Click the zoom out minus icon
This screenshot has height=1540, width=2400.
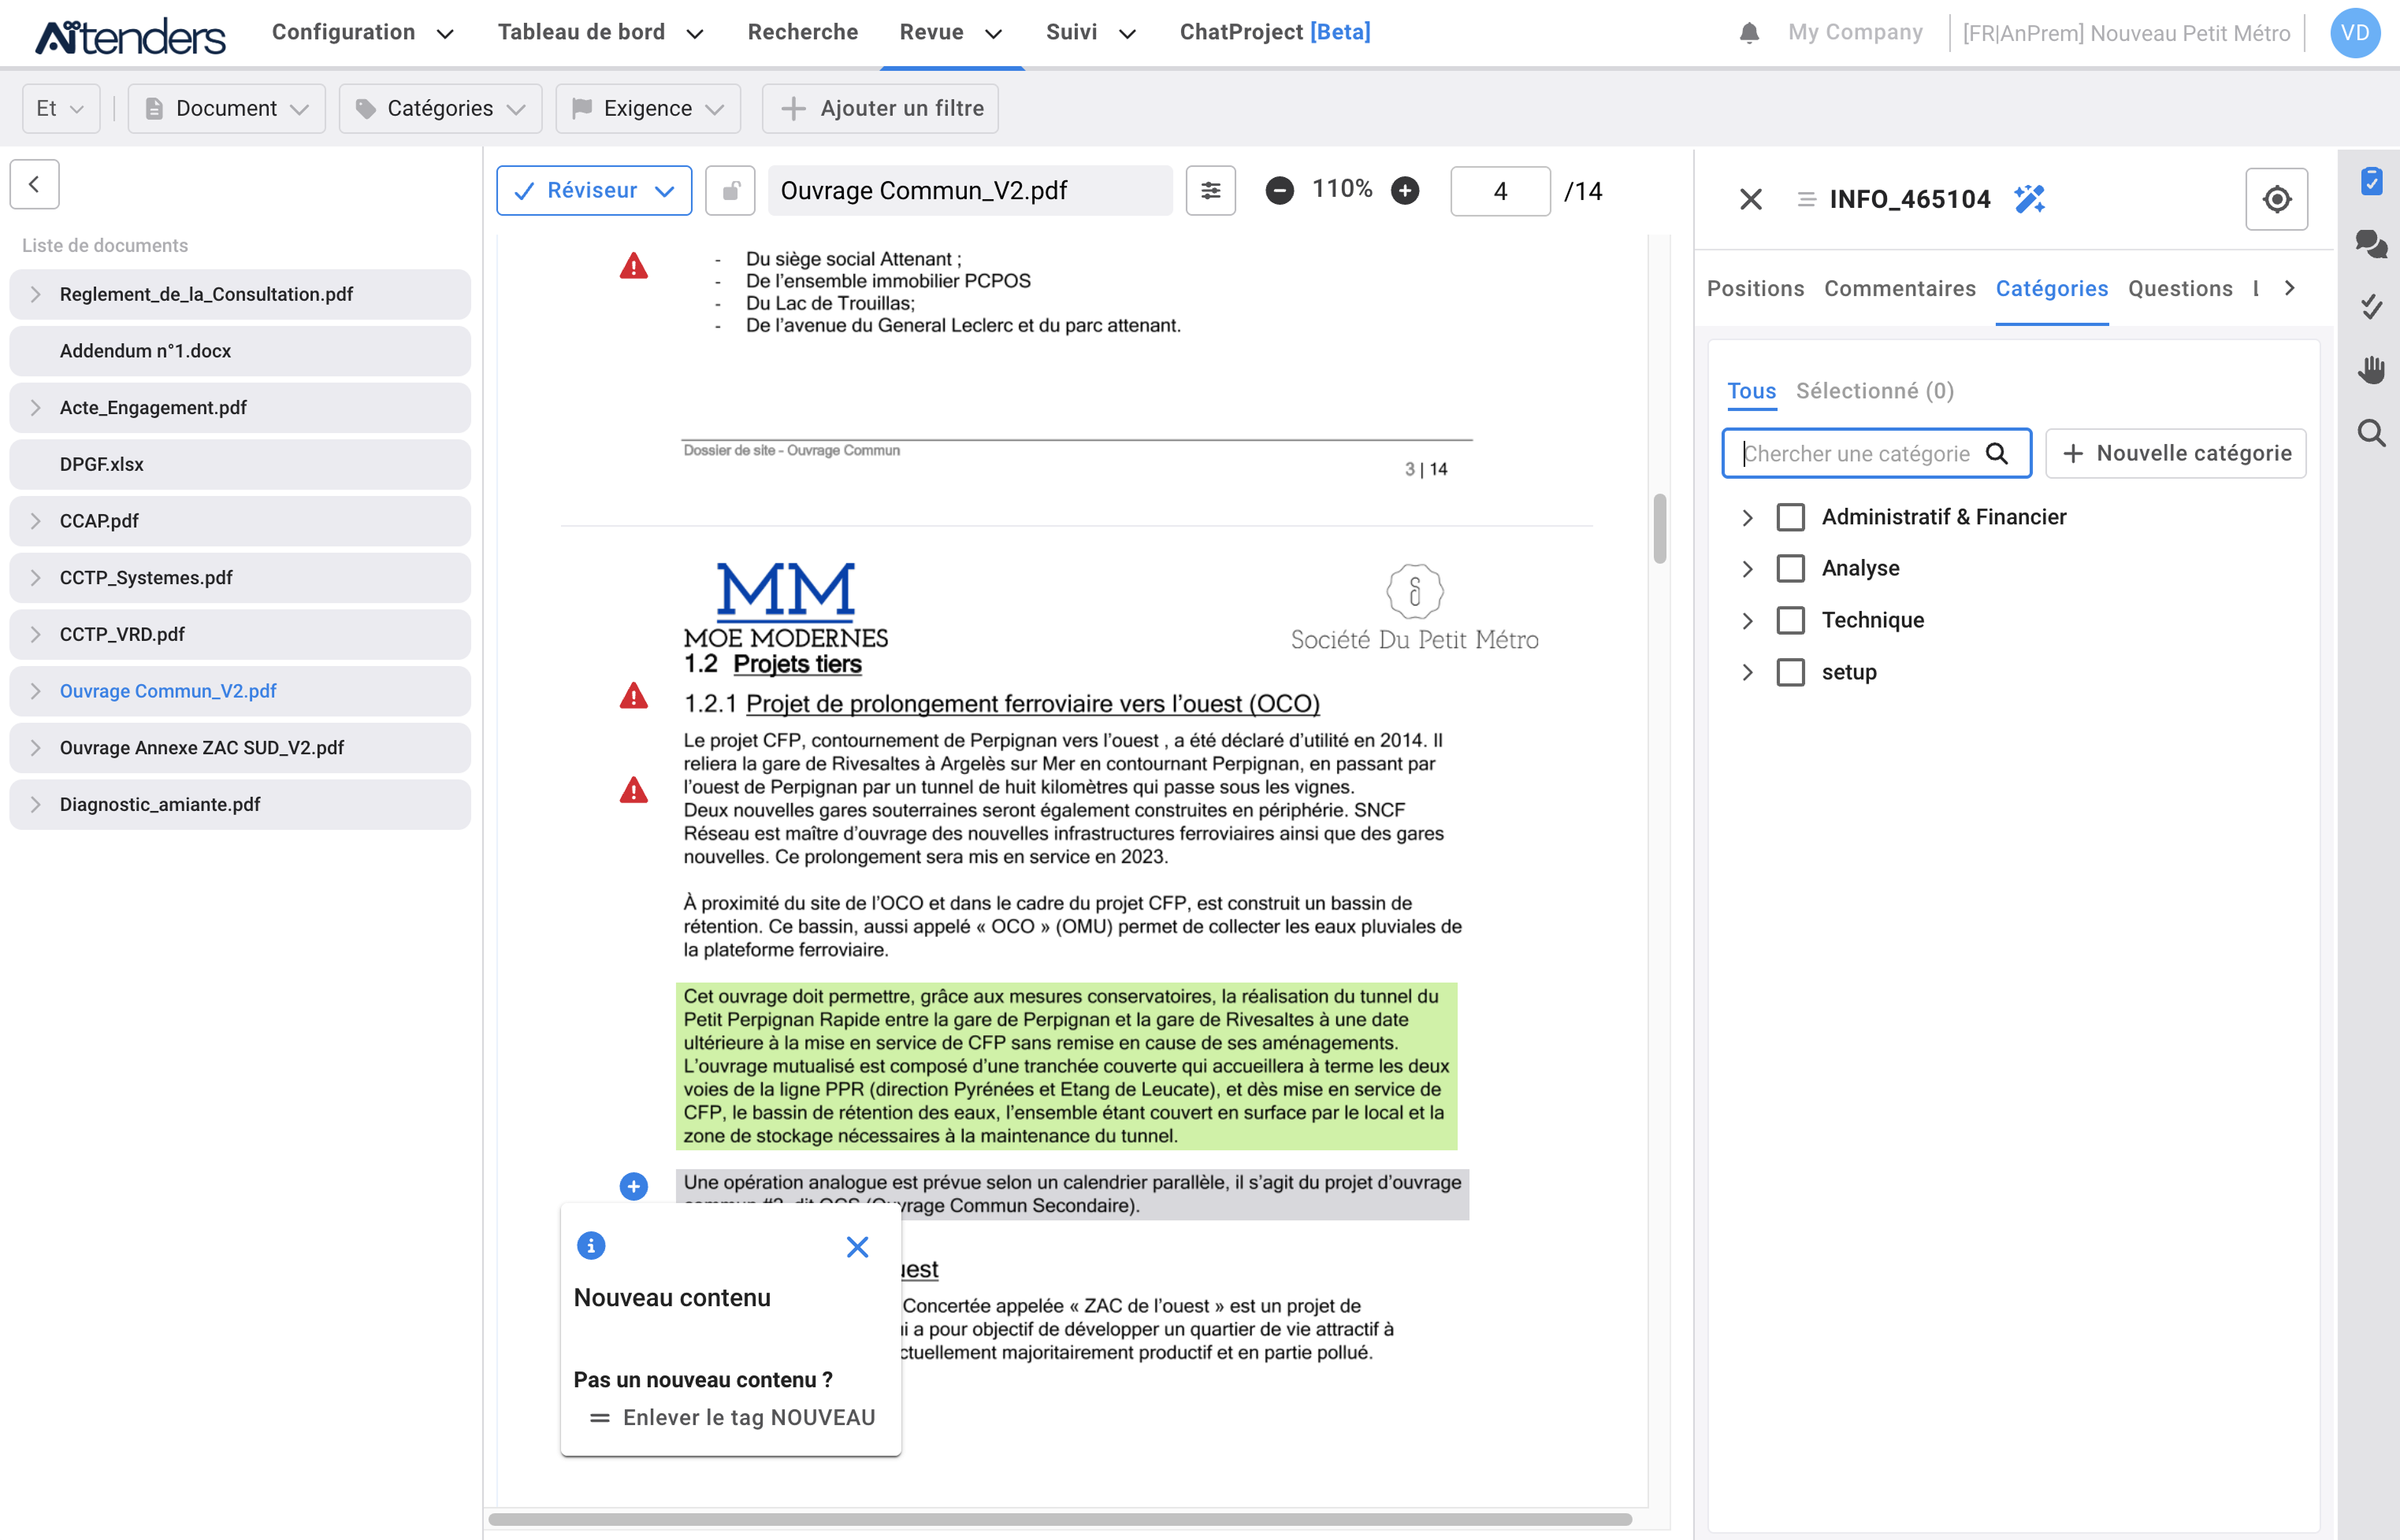(x=1279, y=190)
